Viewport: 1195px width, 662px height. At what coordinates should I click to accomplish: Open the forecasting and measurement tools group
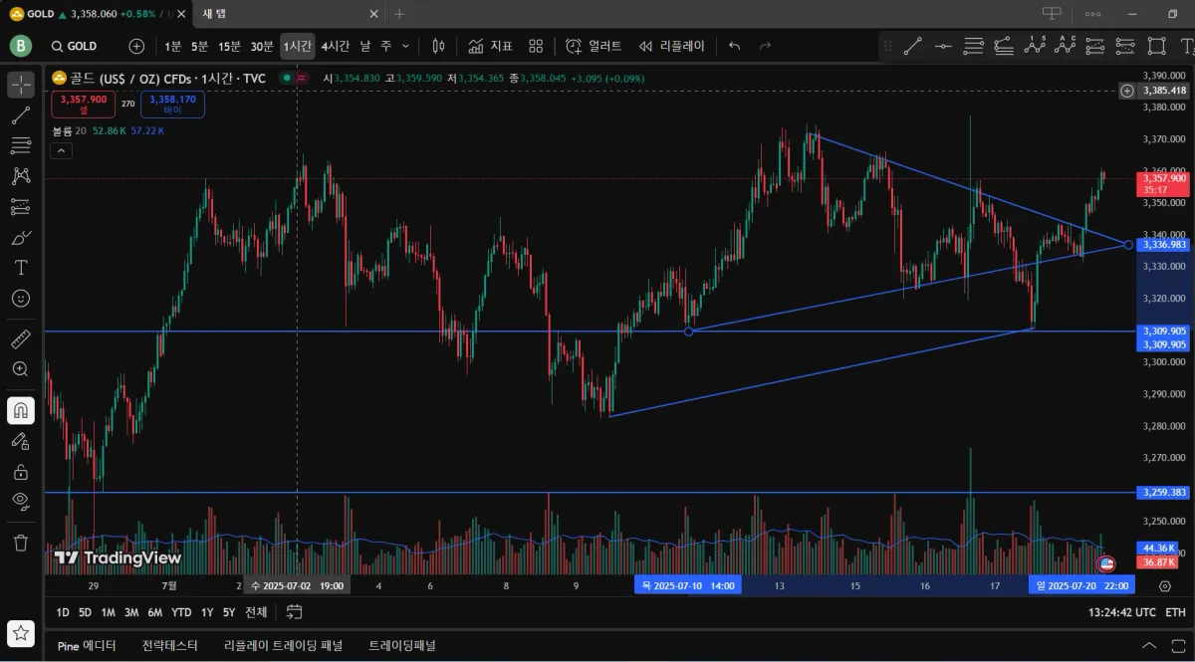[x=20, y=207]
